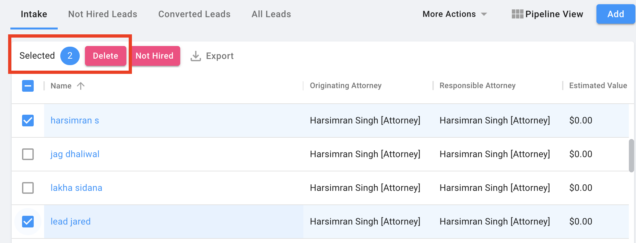Click the vertical scrollbar thumb

point(631,156)
